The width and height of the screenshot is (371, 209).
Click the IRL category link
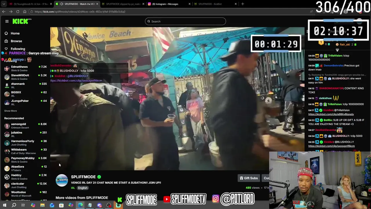point(73,188)
